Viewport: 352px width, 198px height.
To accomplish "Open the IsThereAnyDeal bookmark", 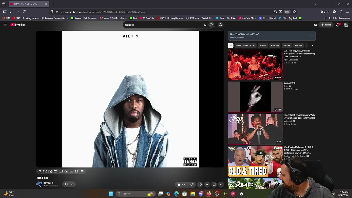I will [x=287, y=18].
